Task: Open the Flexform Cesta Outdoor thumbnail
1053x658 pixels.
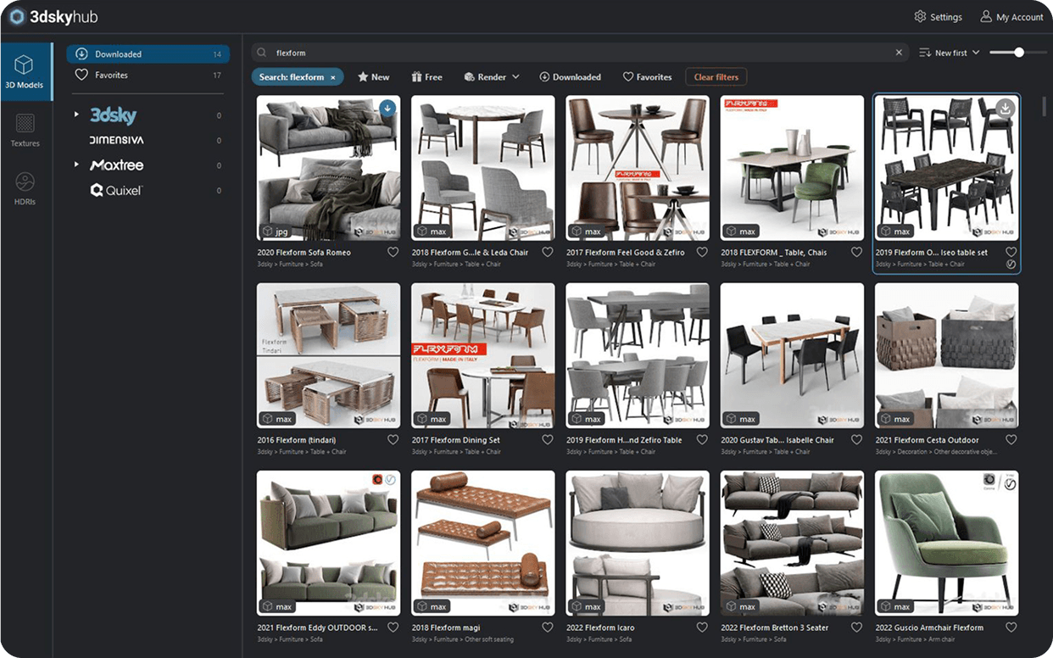Action: coord(947,355)
